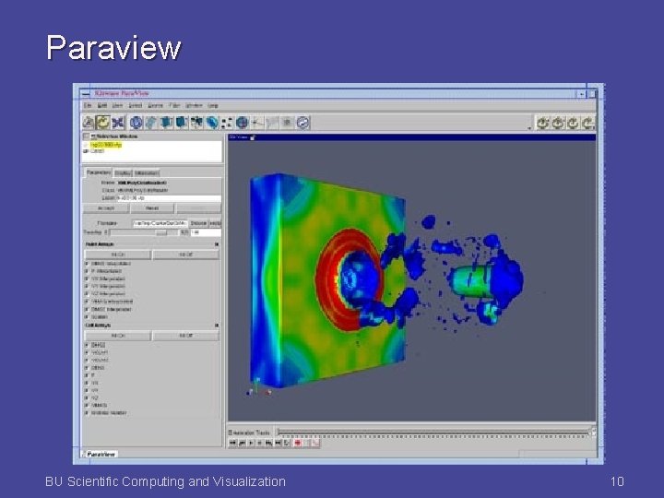664x498 pixels.
Task: Click the second green camera rotation icon
Action: (x=558, y=123)
